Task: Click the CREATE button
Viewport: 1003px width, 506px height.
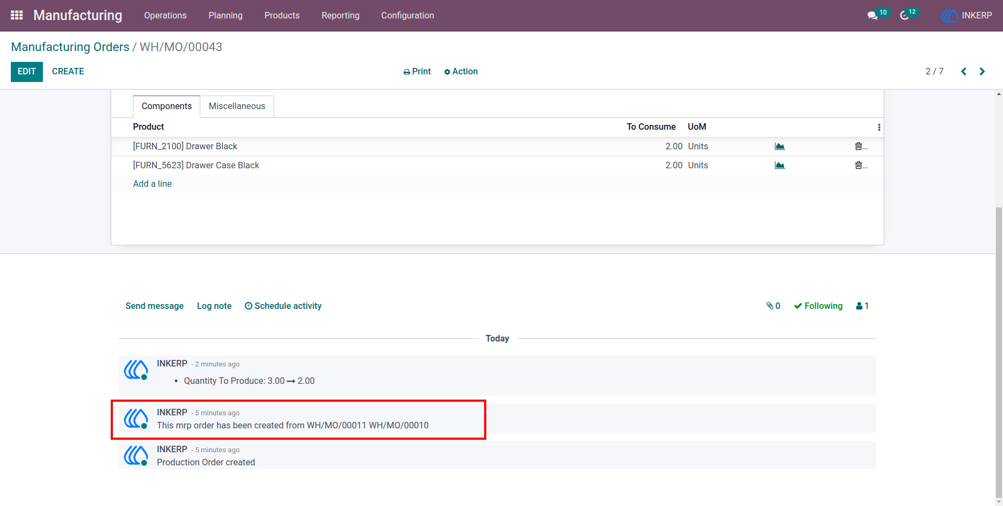Action: coord(68,72)
